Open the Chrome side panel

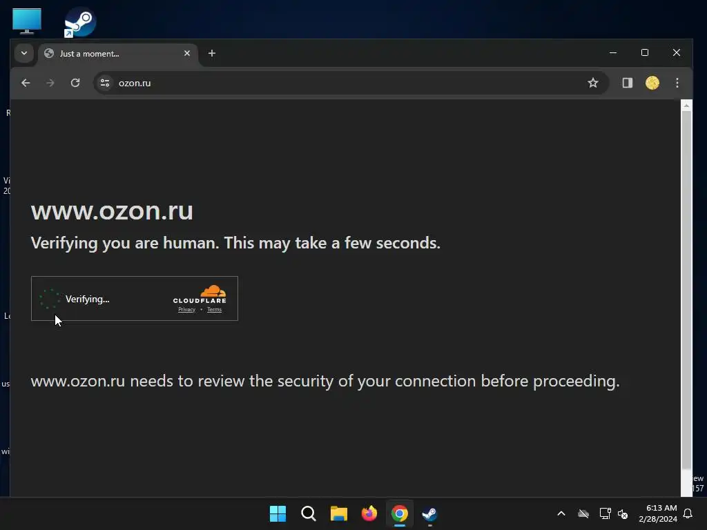[627, 83]
